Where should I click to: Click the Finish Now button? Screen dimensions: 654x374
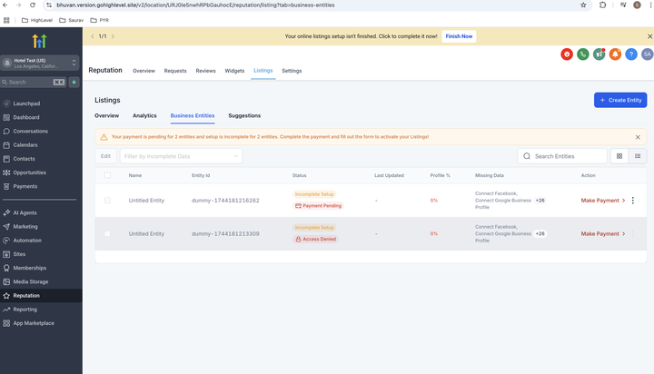pos(459,36)
